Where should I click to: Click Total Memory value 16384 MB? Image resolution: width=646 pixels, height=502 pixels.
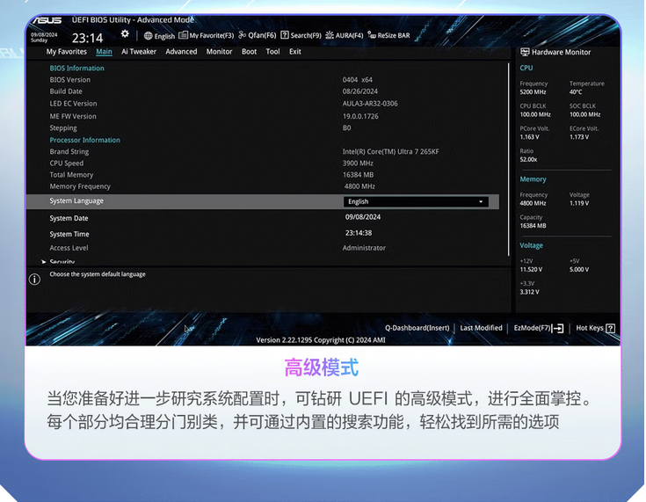point(358,175)
